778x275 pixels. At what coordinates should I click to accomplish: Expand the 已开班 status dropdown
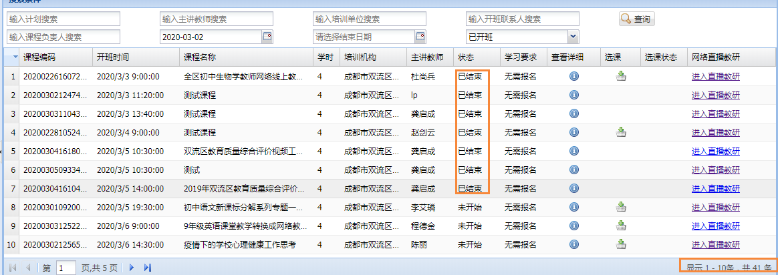573,37
